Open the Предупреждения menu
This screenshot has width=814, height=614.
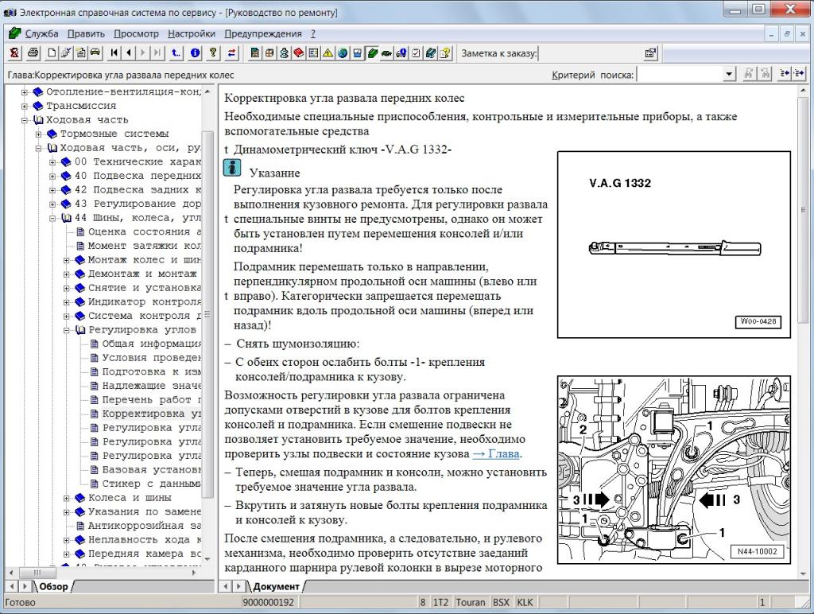tap(262, 33)
